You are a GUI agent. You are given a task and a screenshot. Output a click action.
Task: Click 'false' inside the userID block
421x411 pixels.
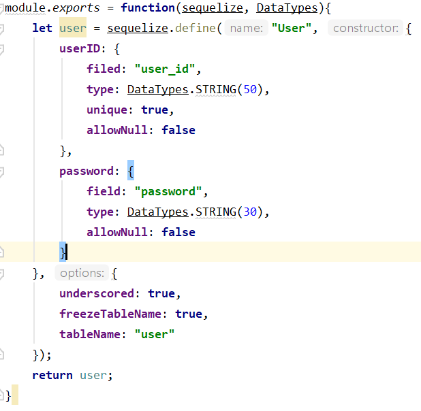pyautogui.click(x=178, y=130)
